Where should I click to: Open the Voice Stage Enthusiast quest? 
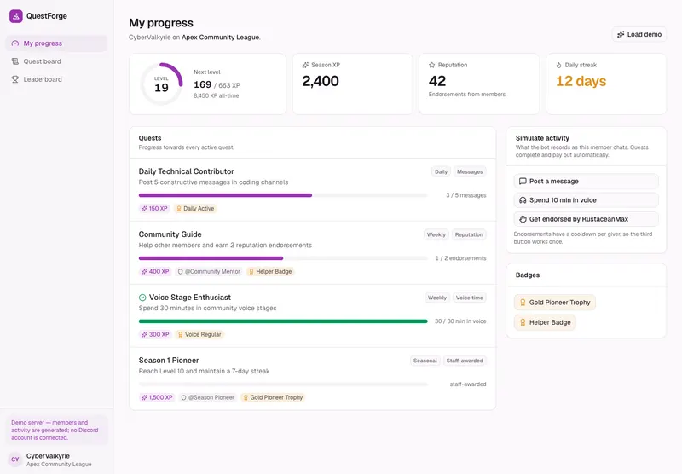[x=190, y=298]
